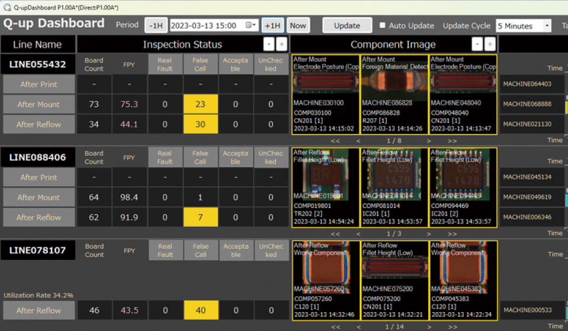
Task: Go to first image page for LINE088406
Action: tap(335, 233)
